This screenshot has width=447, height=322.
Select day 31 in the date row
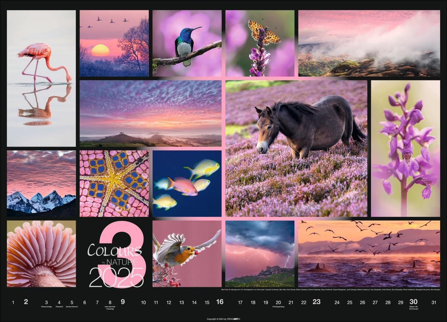coord(434,303)
